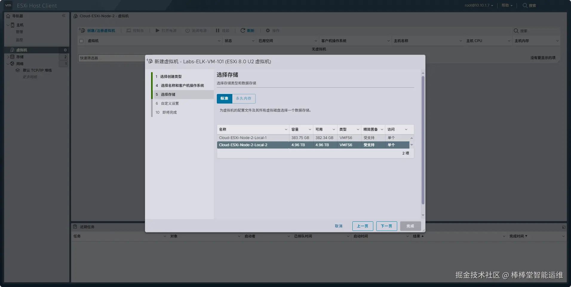Click the VMware vm logo
The image size is (571, 287).
8,5
